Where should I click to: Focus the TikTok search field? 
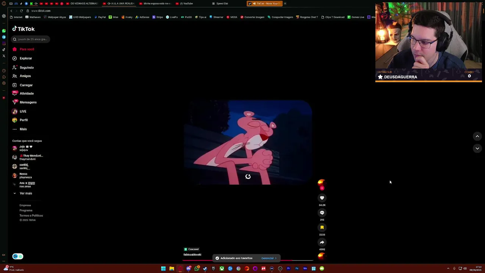(31, 39)
